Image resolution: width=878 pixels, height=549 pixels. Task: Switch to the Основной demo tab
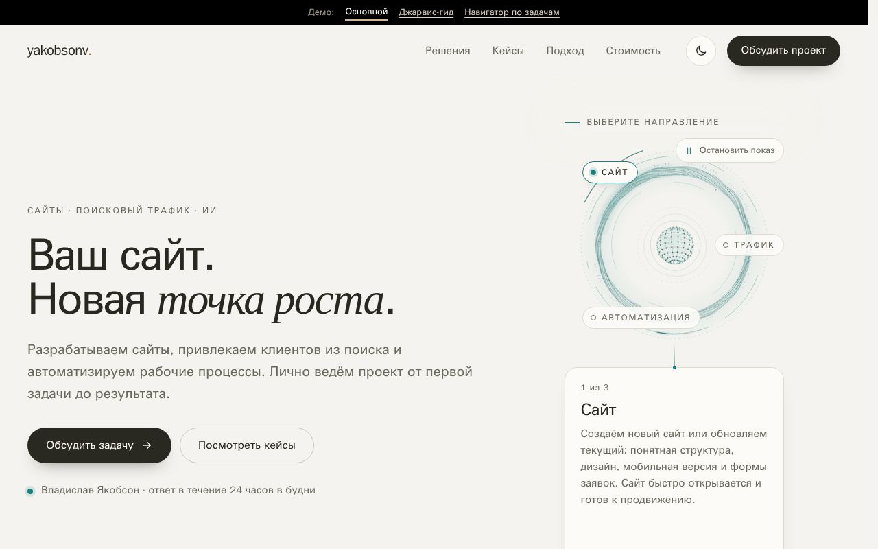pyautogui.click(x=366, y=12)
